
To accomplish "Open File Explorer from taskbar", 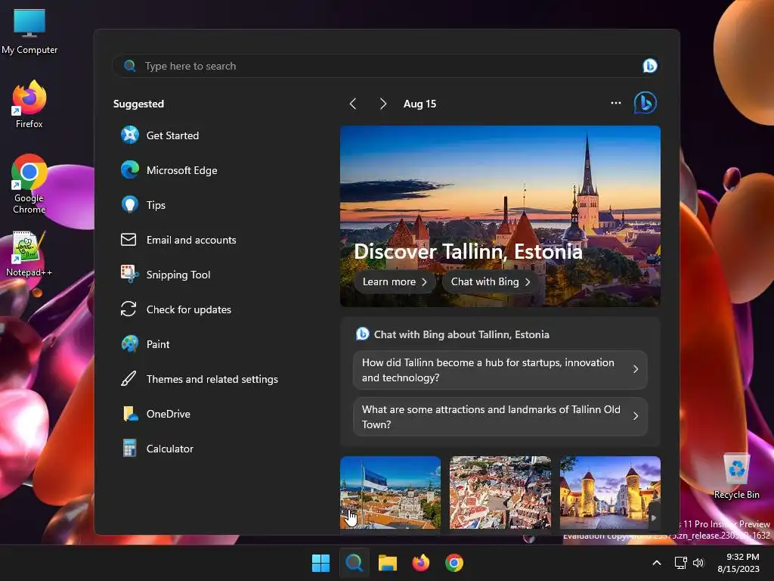I will tap(388, 563).
